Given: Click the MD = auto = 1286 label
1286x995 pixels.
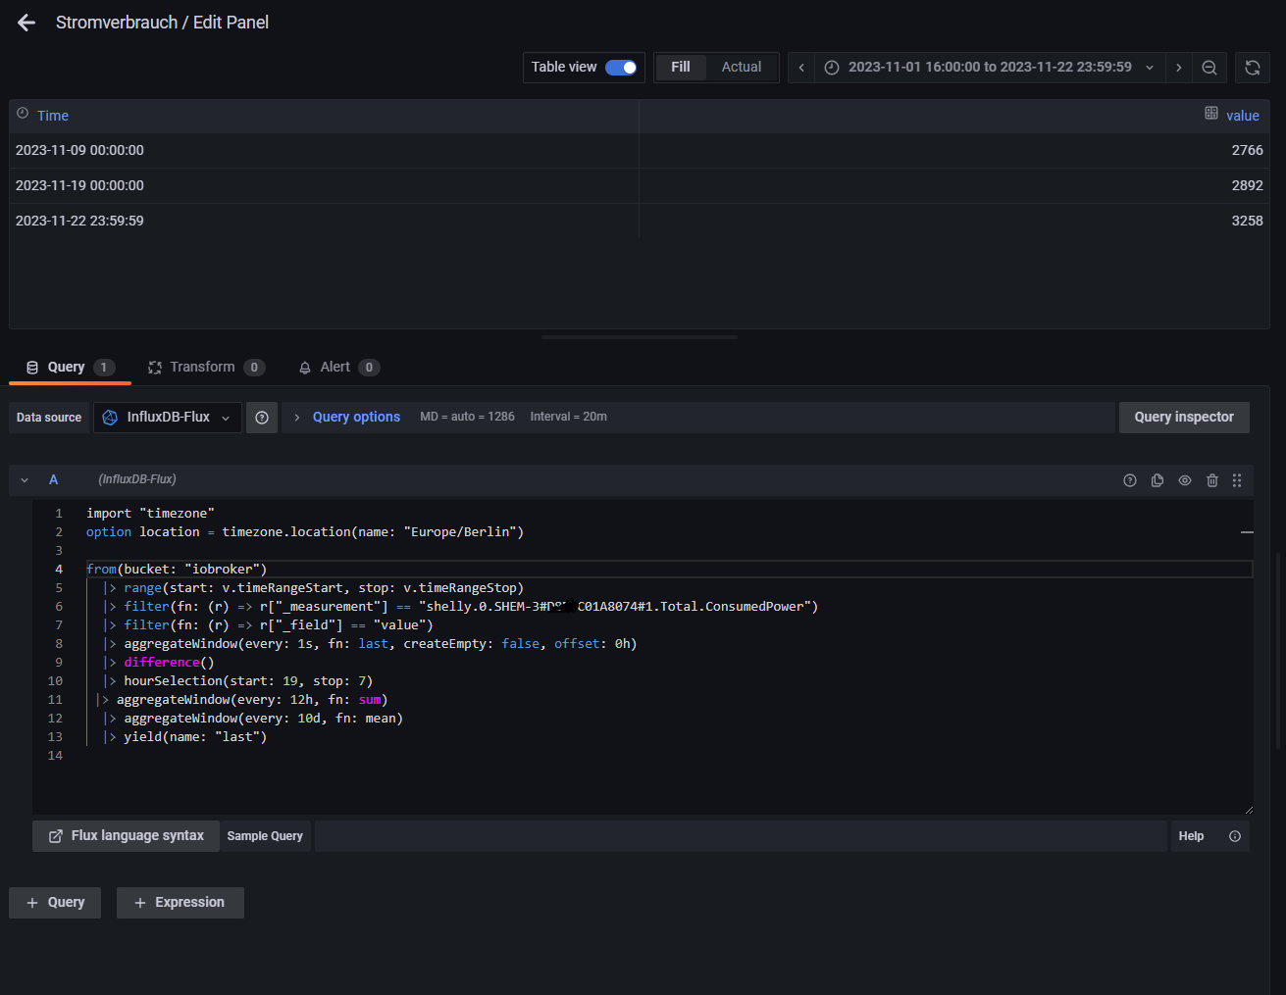Looking at the screenshot, I should point(467,418).
